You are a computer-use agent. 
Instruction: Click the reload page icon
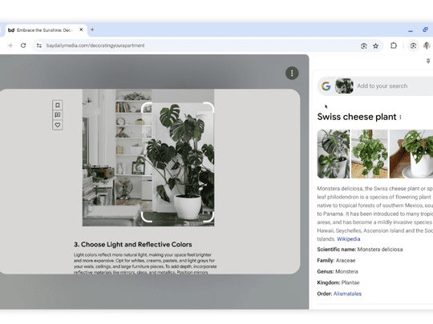[x=23, y=46]
